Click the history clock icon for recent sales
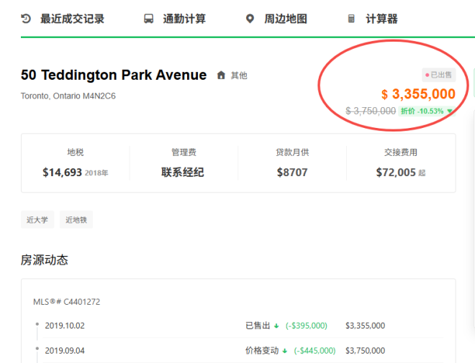The height and width of the screenshot is (363, 475). [x=26, y=19]
